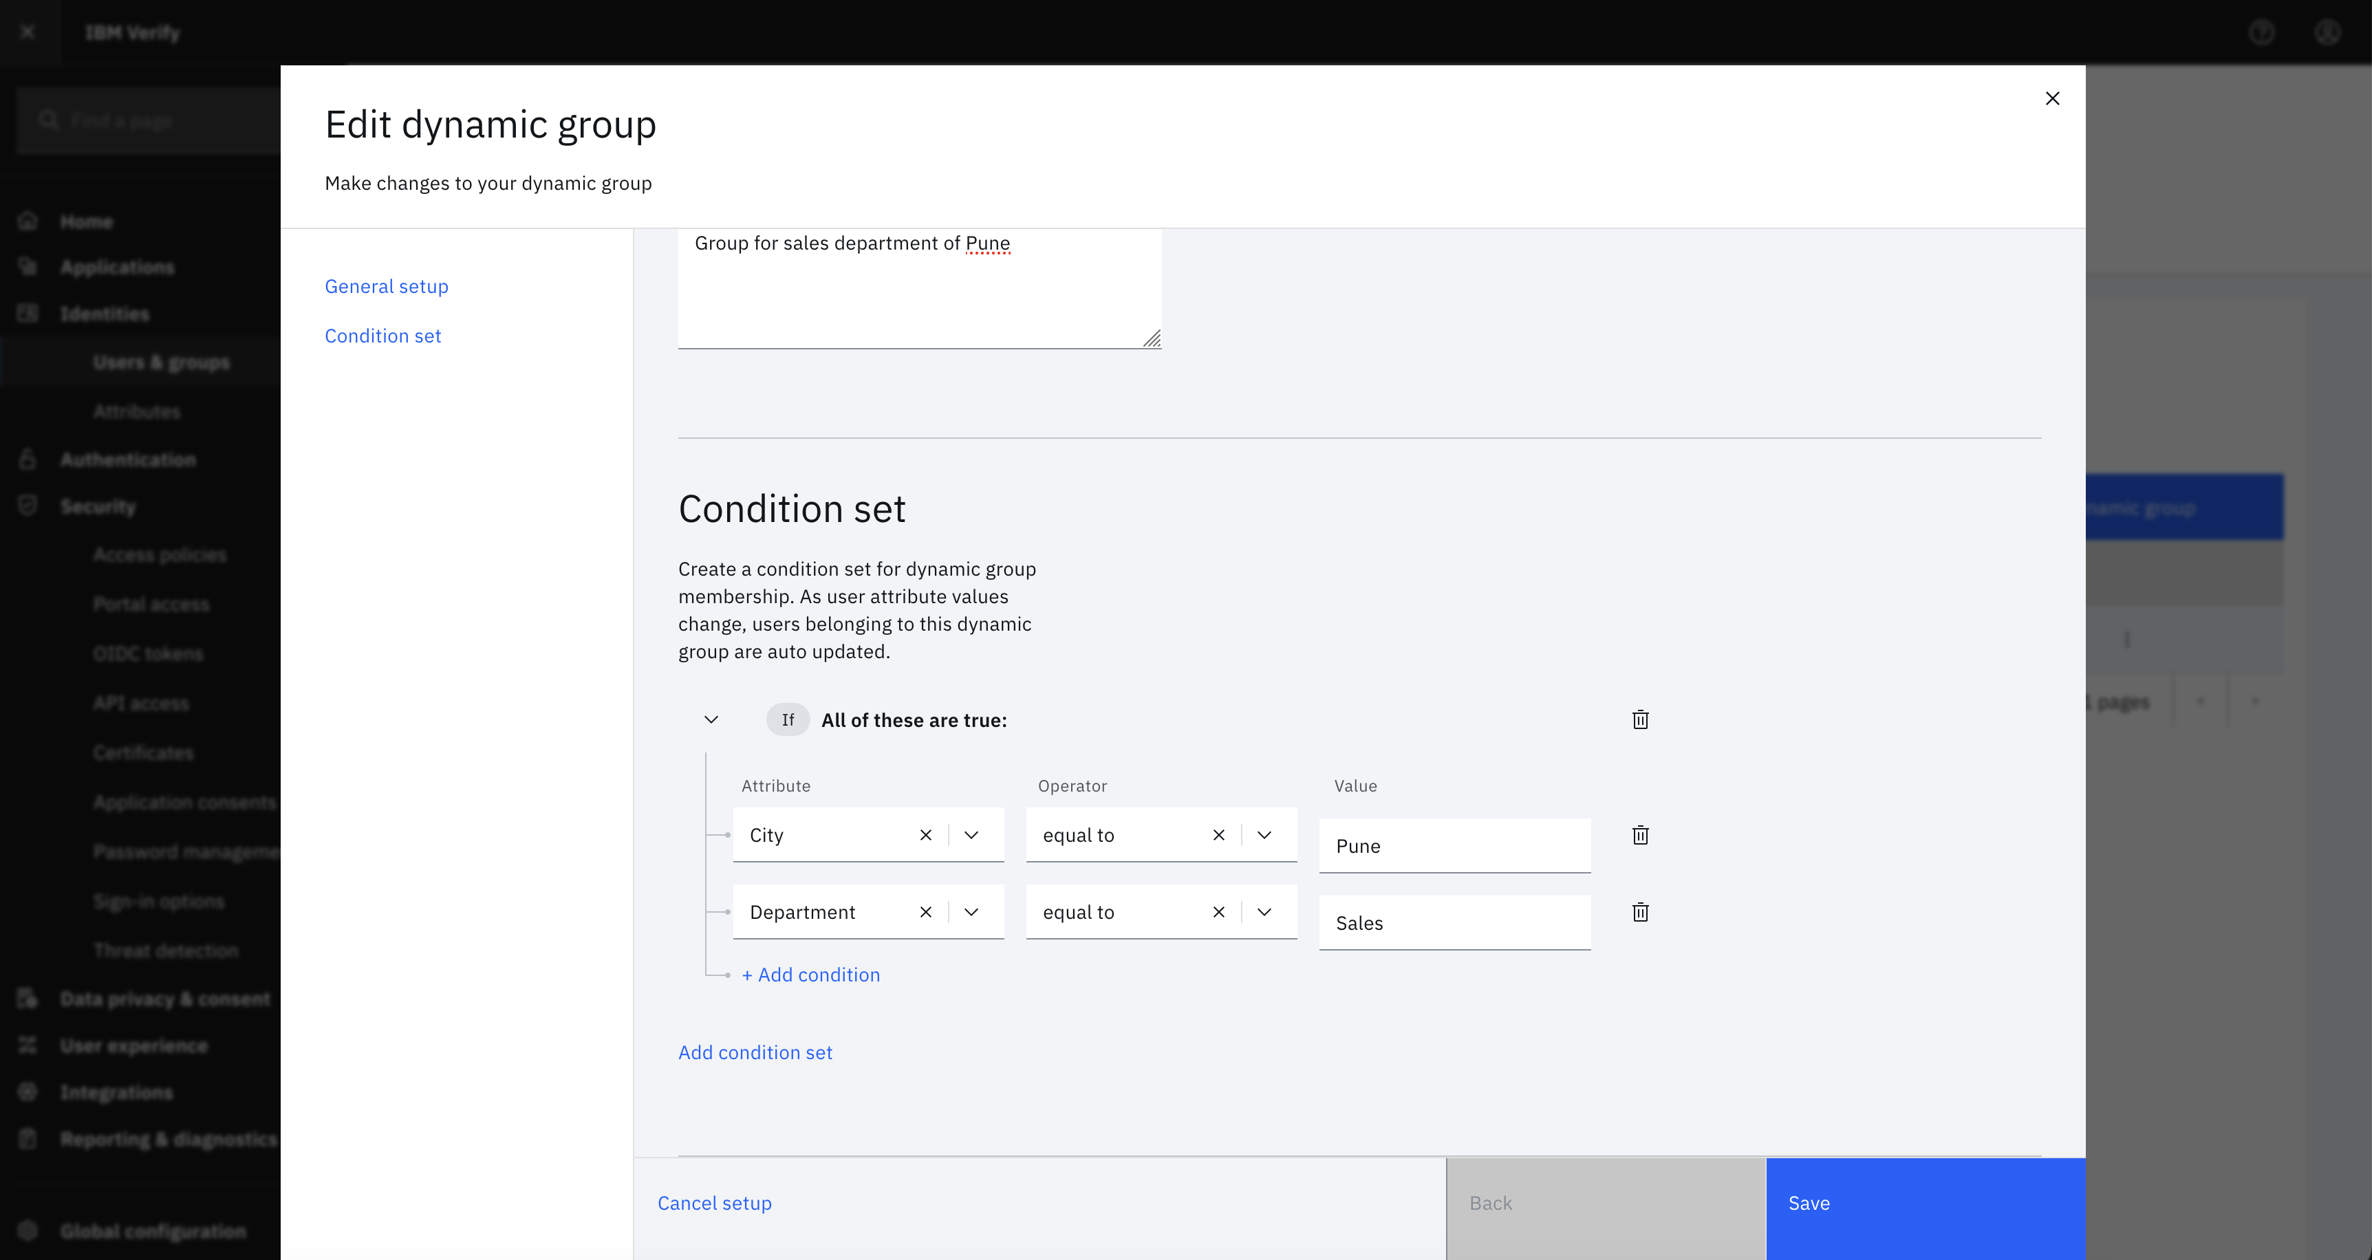Image resolution: width=2372 pixels, height=1260 pixels.
Task: Clear the Department row operator selection
Action: click(x=1218, y=912)
